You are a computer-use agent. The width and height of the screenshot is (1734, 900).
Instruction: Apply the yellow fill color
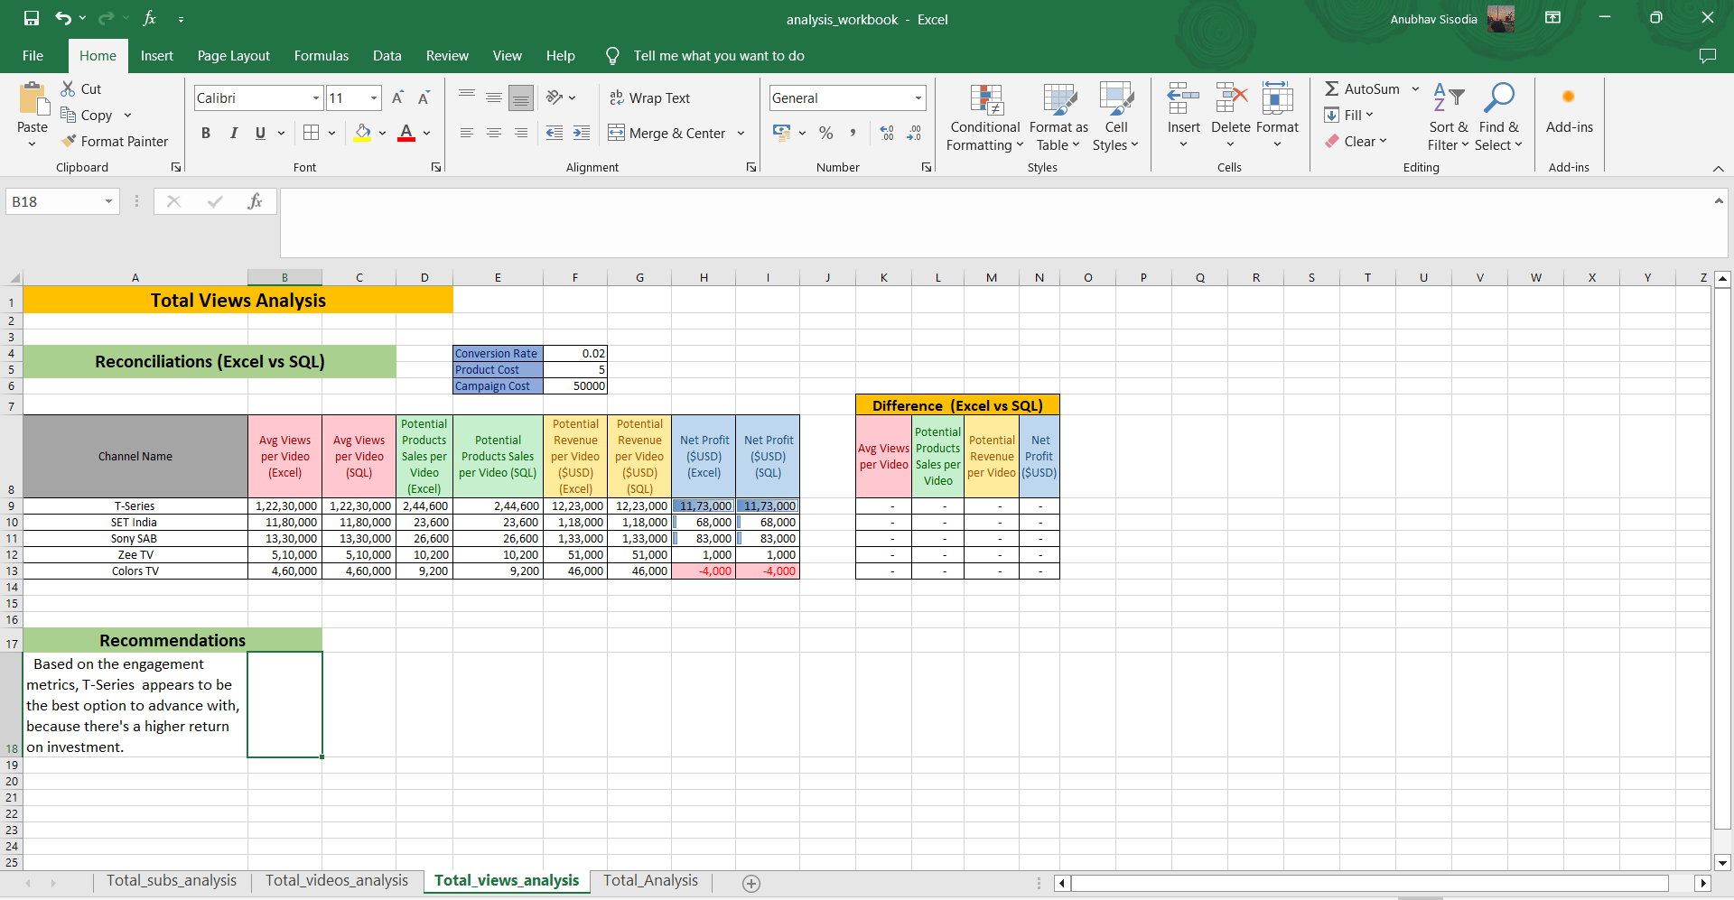click(363, 133)
